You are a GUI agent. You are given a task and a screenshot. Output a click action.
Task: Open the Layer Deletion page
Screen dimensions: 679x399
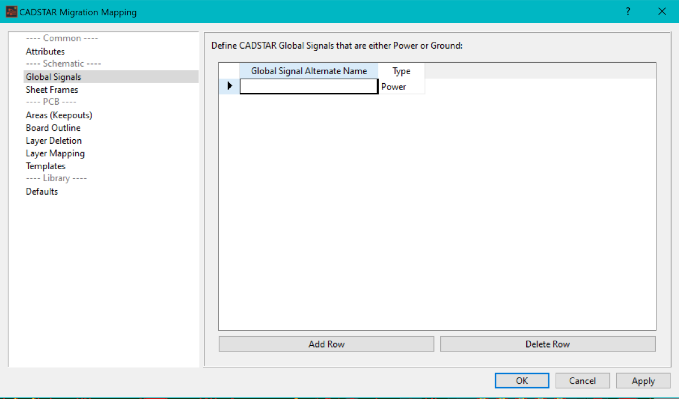(54, 140)
